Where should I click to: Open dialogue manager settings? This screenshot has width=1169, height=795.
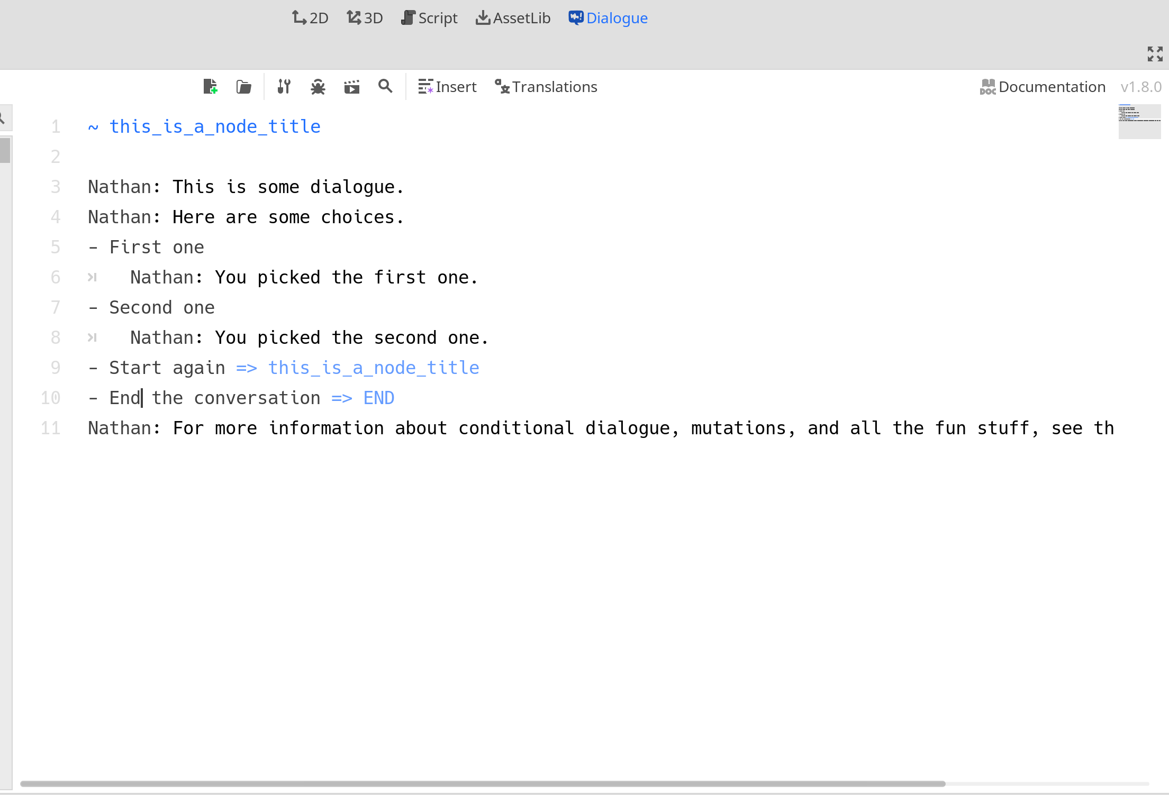[x=284, y=87]
